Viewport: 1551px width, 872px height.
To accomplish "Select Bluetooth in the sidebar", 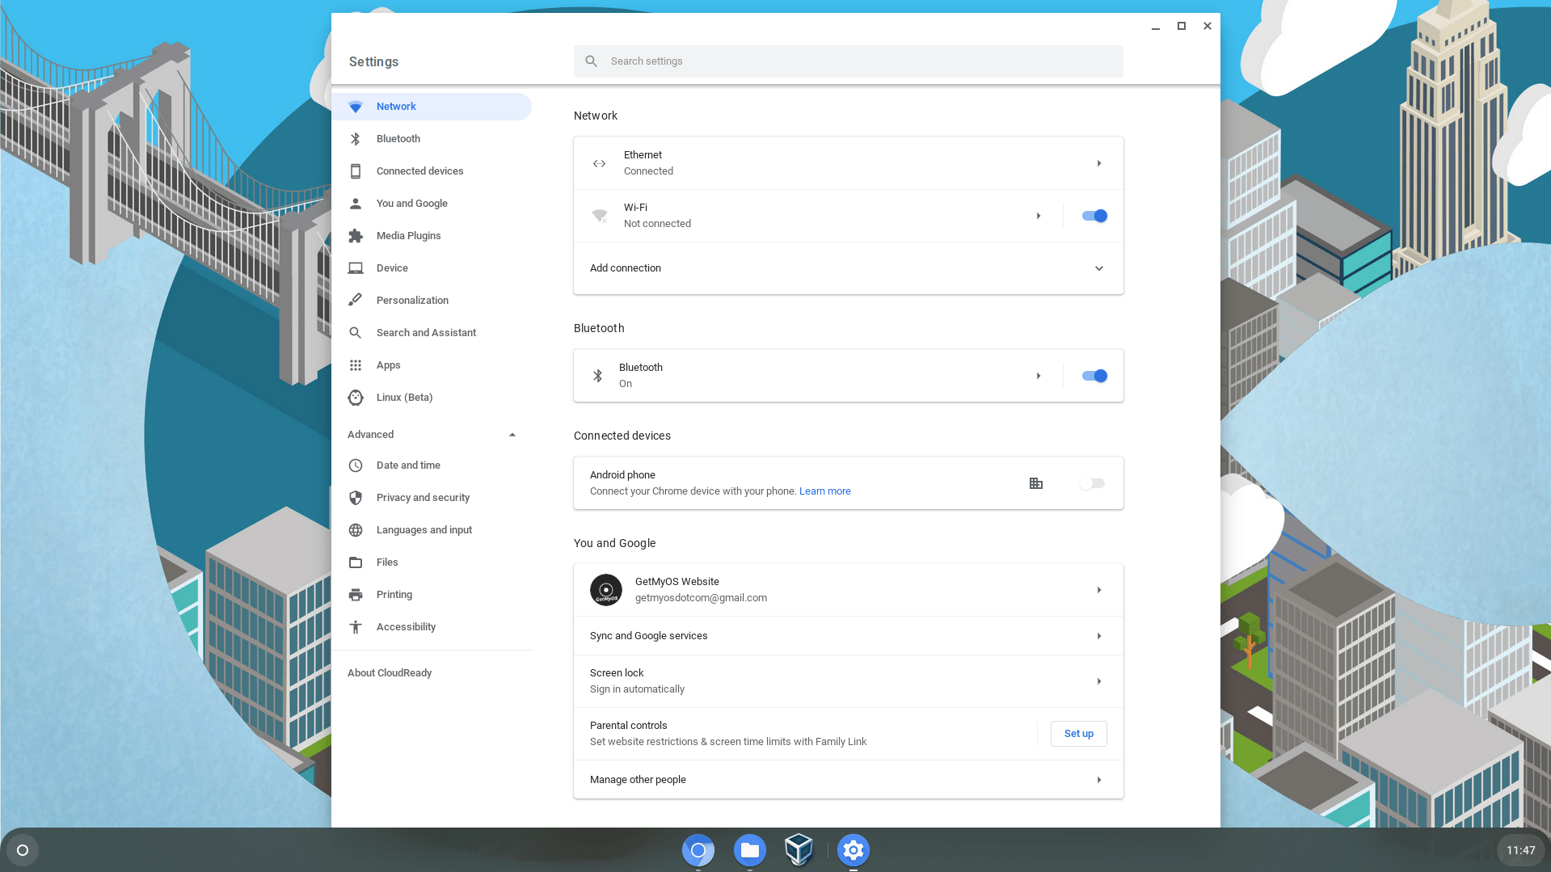I will 432,139.
